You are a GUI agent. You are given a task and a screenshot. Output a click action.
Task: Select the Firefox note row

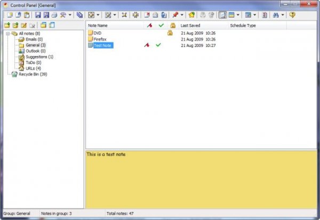coord(100,39)
